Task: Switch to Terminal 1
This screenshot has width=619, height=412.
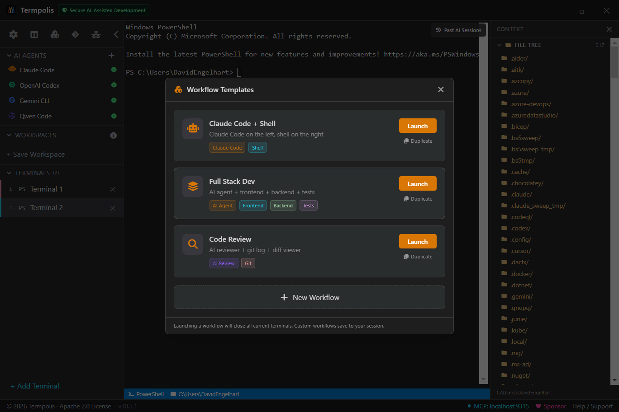Action: [62, 189]
